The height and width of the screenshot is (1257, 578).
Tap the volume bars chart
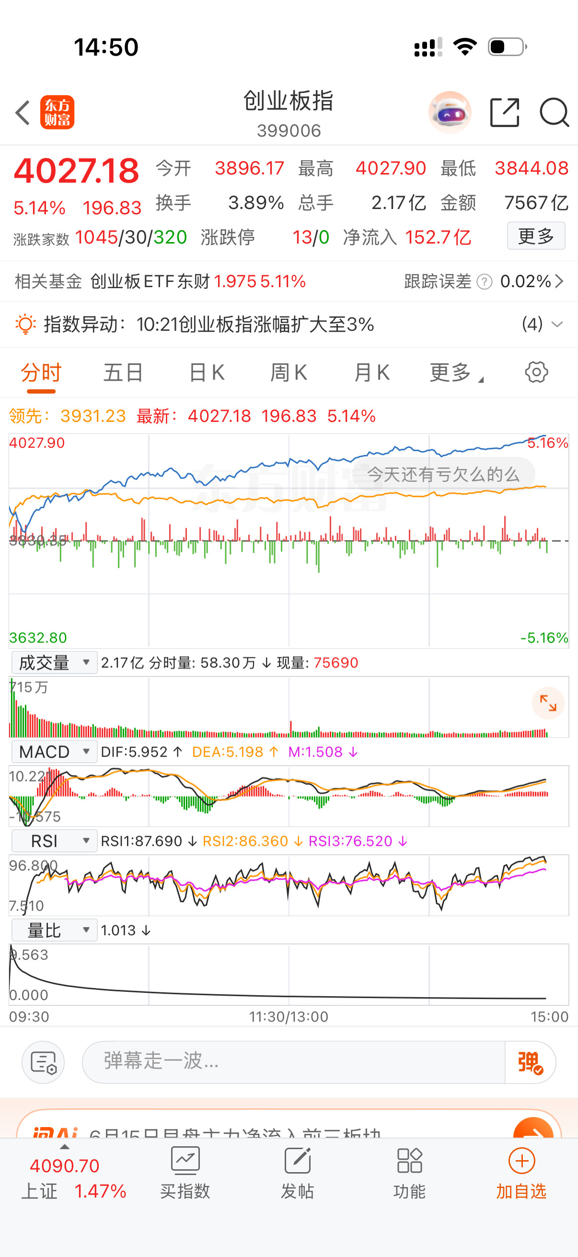coord(289,707)
